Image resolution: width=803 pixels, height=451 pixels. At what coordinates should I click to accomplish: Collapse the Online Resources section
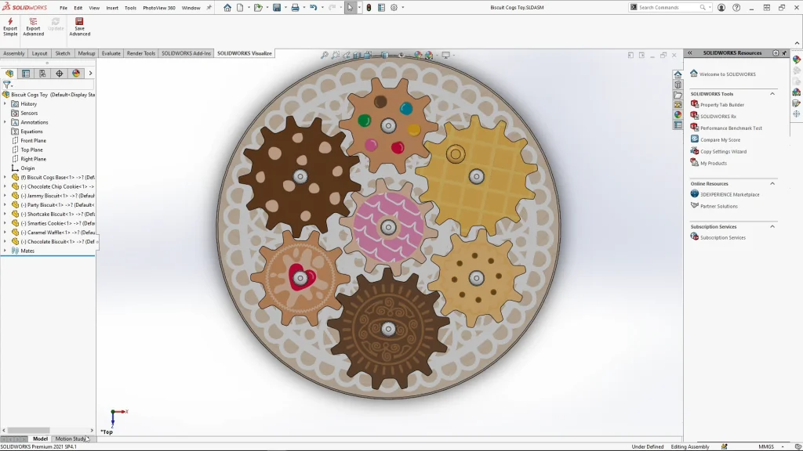tap(772, 184)
